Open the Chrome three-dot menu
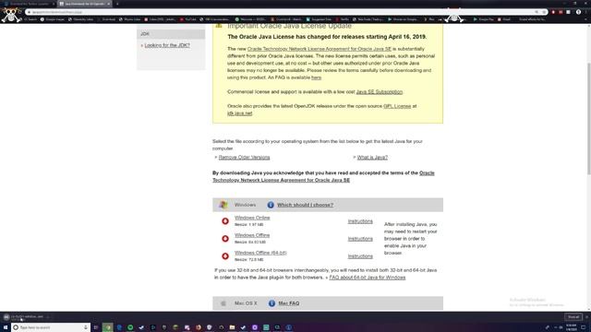 click(x=586, y=12)
